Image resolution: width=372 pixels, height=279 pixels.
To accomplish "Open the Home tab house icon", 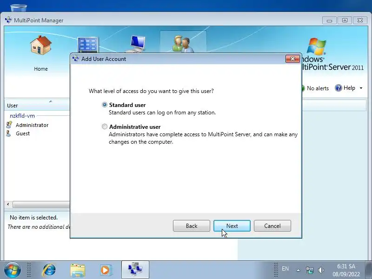I will pos(41,45).
